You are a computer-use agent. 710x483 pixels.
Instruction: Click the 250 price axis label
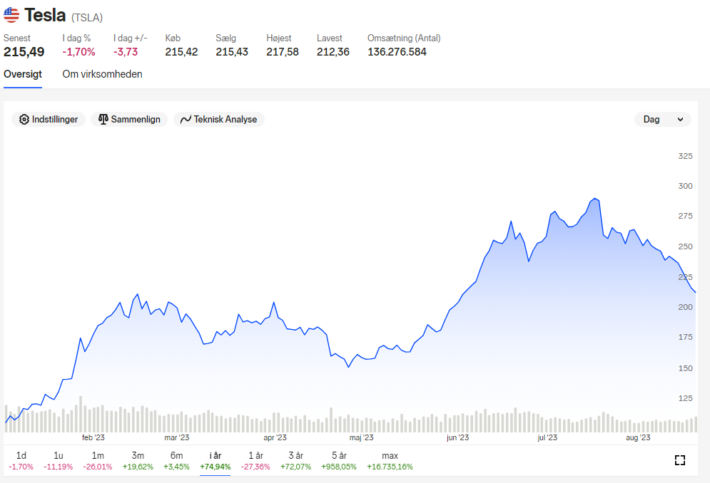point(685,246)
